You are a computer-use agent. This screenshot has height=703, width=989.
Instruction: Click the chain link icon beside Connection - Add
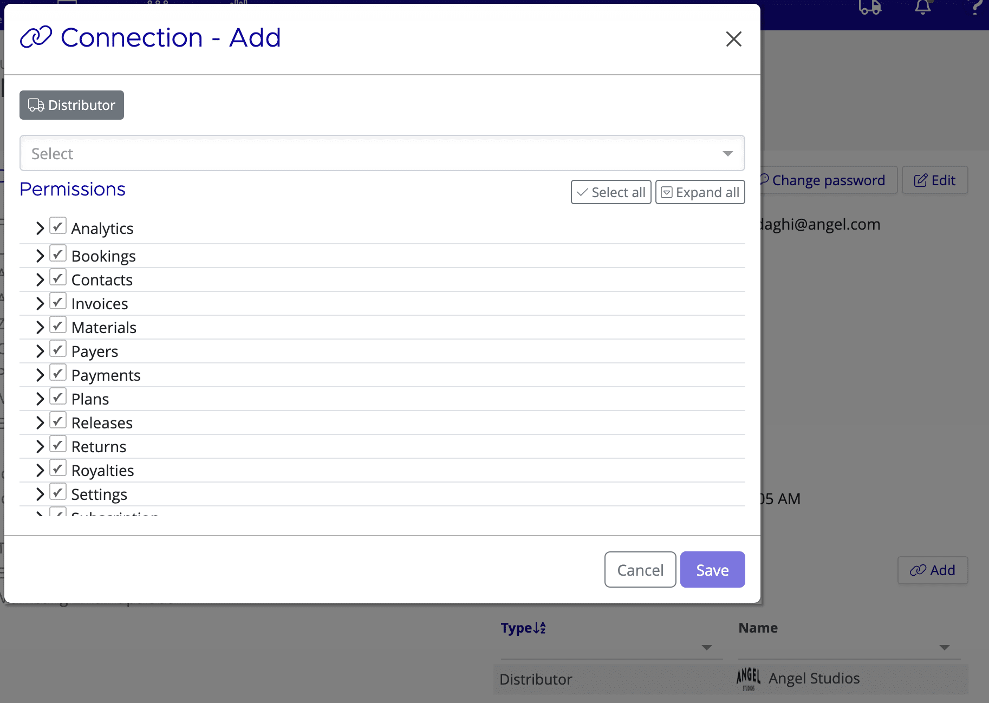tap(36, 37)
